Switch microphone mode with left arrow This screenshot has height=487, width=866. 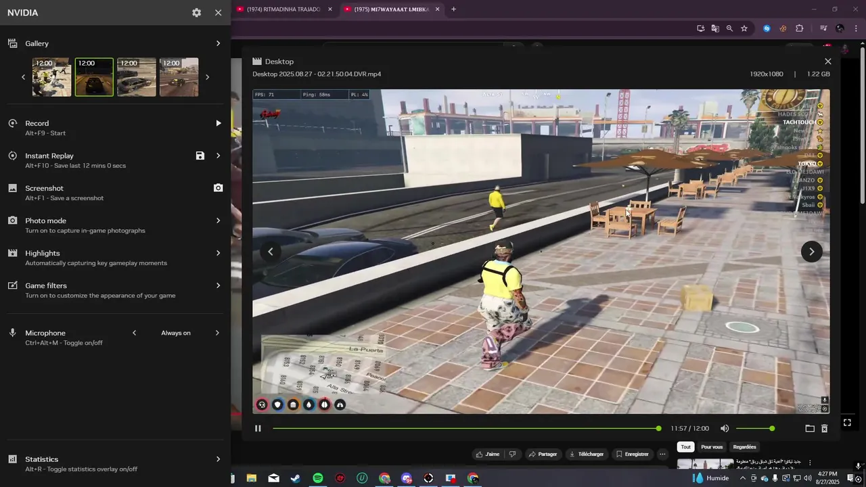(134, 333)
